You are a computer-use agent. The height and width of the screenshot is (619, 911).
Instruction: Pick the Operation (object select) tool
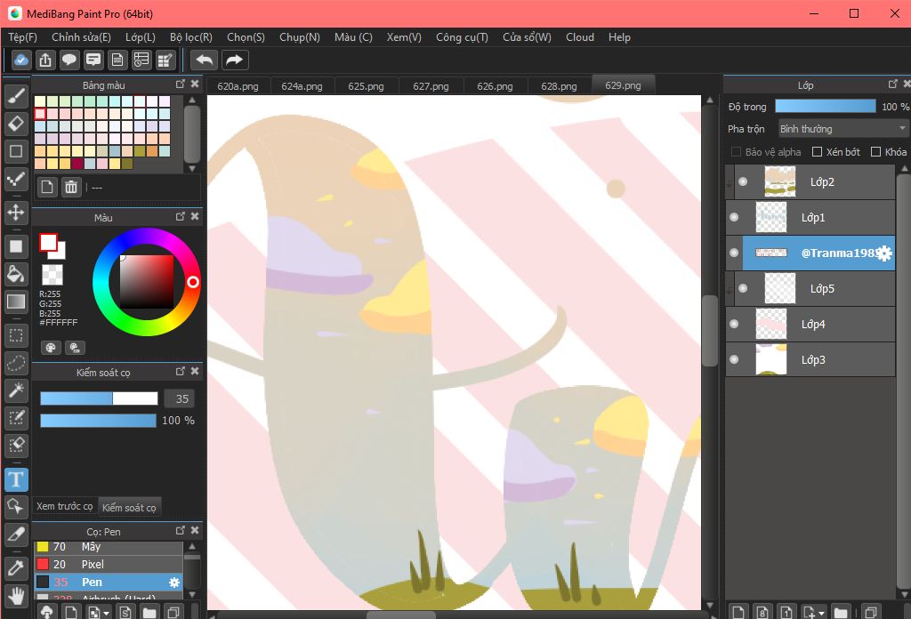16,507
